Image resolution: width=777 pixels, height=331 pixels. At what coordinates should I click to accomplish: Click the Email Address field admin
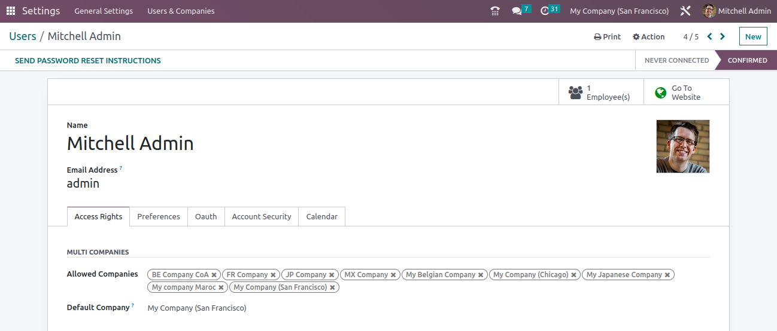[83, 183]
